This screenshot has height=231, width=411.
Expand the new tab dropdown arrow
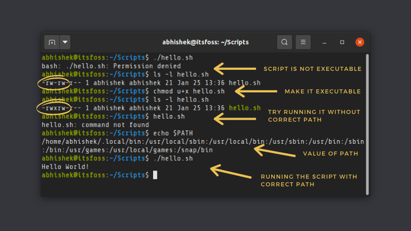65,42
